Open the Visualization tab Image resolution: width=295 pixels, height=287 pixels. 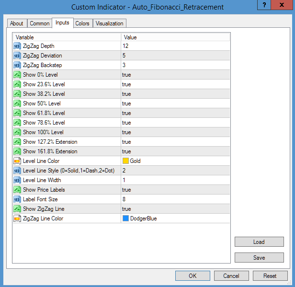pos(109,23)
